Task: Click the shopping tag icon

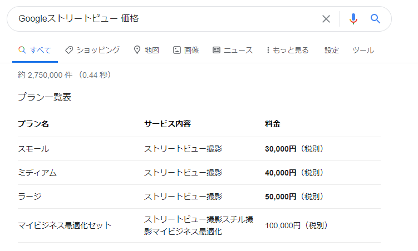Action: (x=69, y=50)
